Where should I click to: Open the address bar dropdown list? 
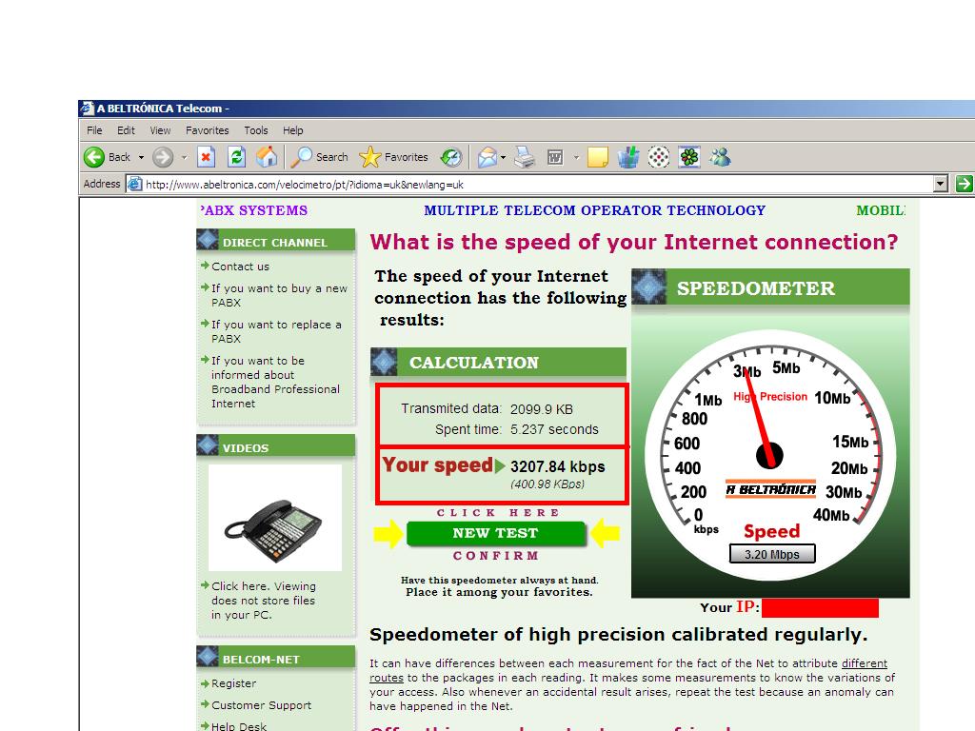(x=941, y=184)
